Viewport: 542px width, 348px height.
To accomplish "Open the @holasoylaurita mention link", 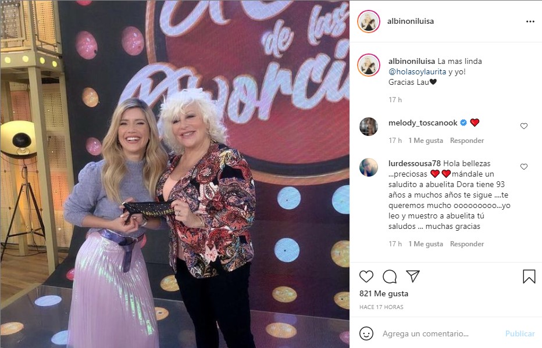I will pyautogui.click(x=417, y=71).
